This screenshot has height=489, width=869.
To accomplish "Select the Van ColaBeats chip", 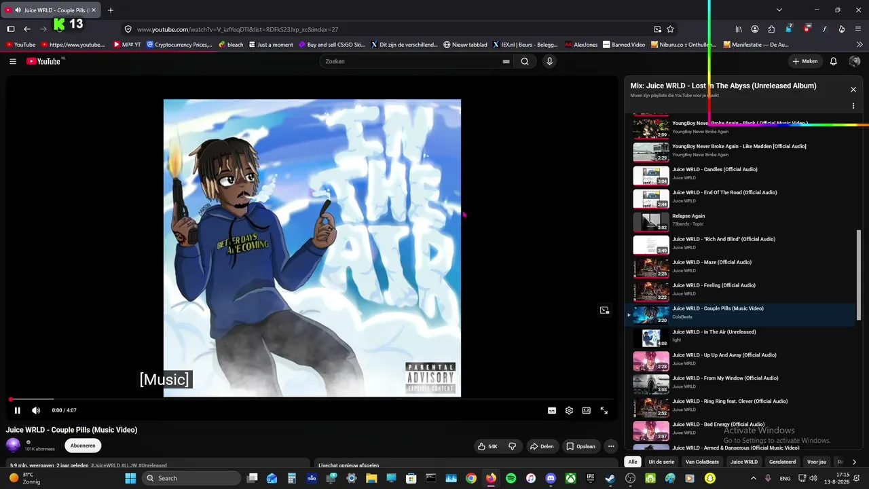I will pyautogui.click(x=702, y=462).
